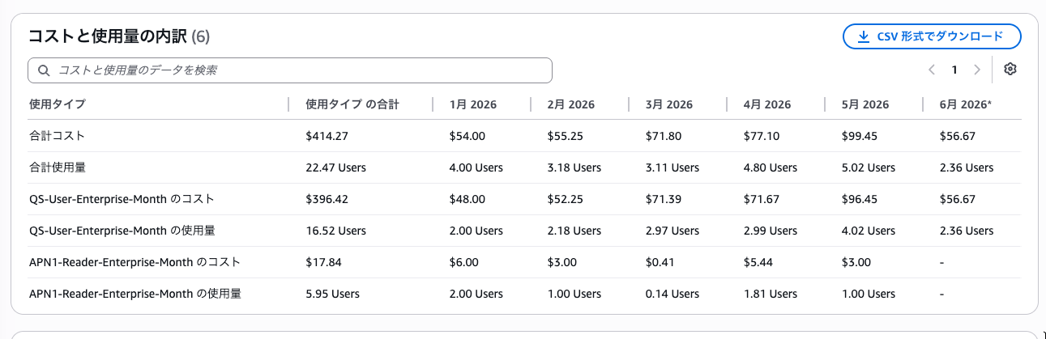The image size is (1046, 339).
Task: Click total cost value $414.27
Action: (x=327, y=136)
